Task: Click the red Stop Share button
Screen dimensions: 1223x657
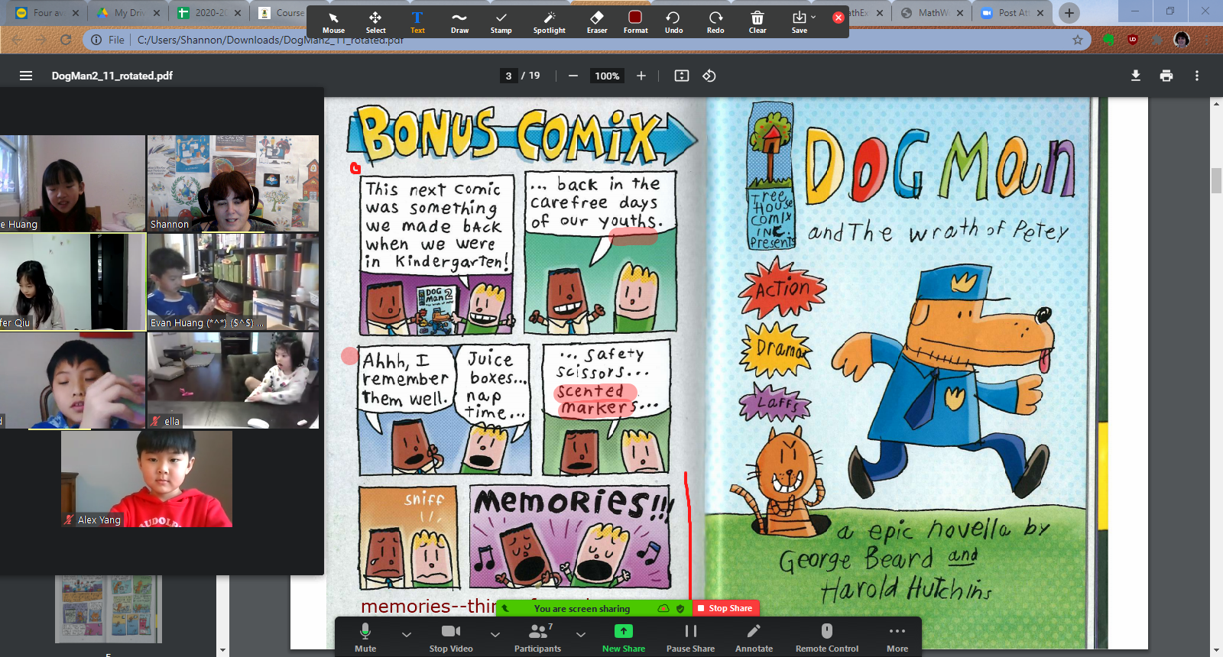Action: (x=725, y=608)
